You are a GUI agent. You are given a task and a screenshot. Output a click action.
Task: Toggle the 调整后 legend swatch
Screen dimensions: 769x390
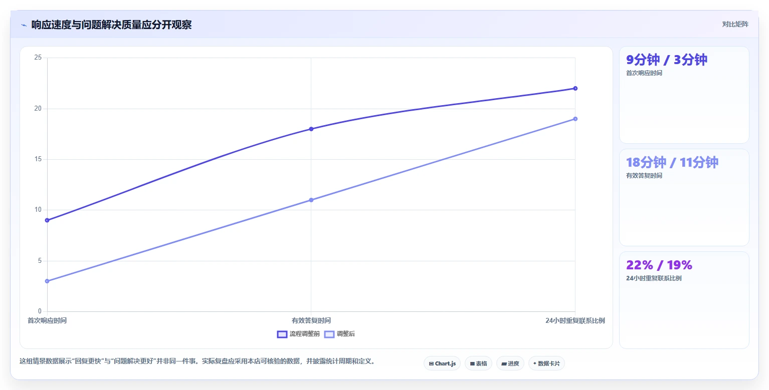329,334
